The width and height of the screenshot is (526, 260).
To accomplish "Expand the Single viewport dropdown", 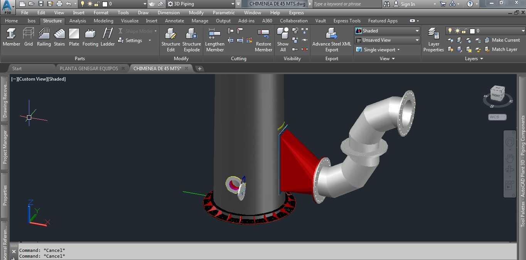I will point(378,49).
